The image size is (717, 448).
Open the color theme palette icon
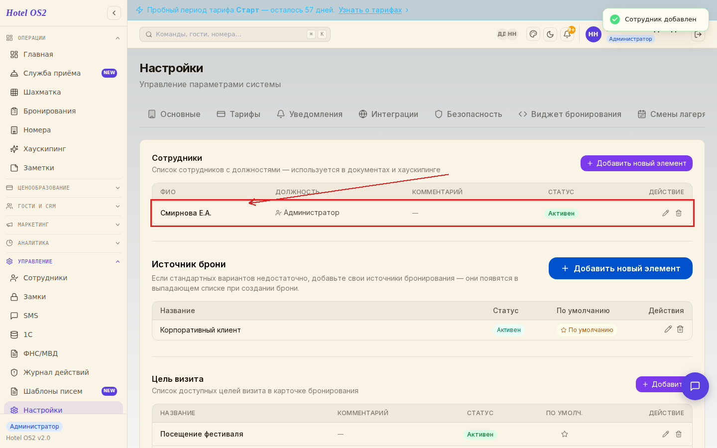533,34
